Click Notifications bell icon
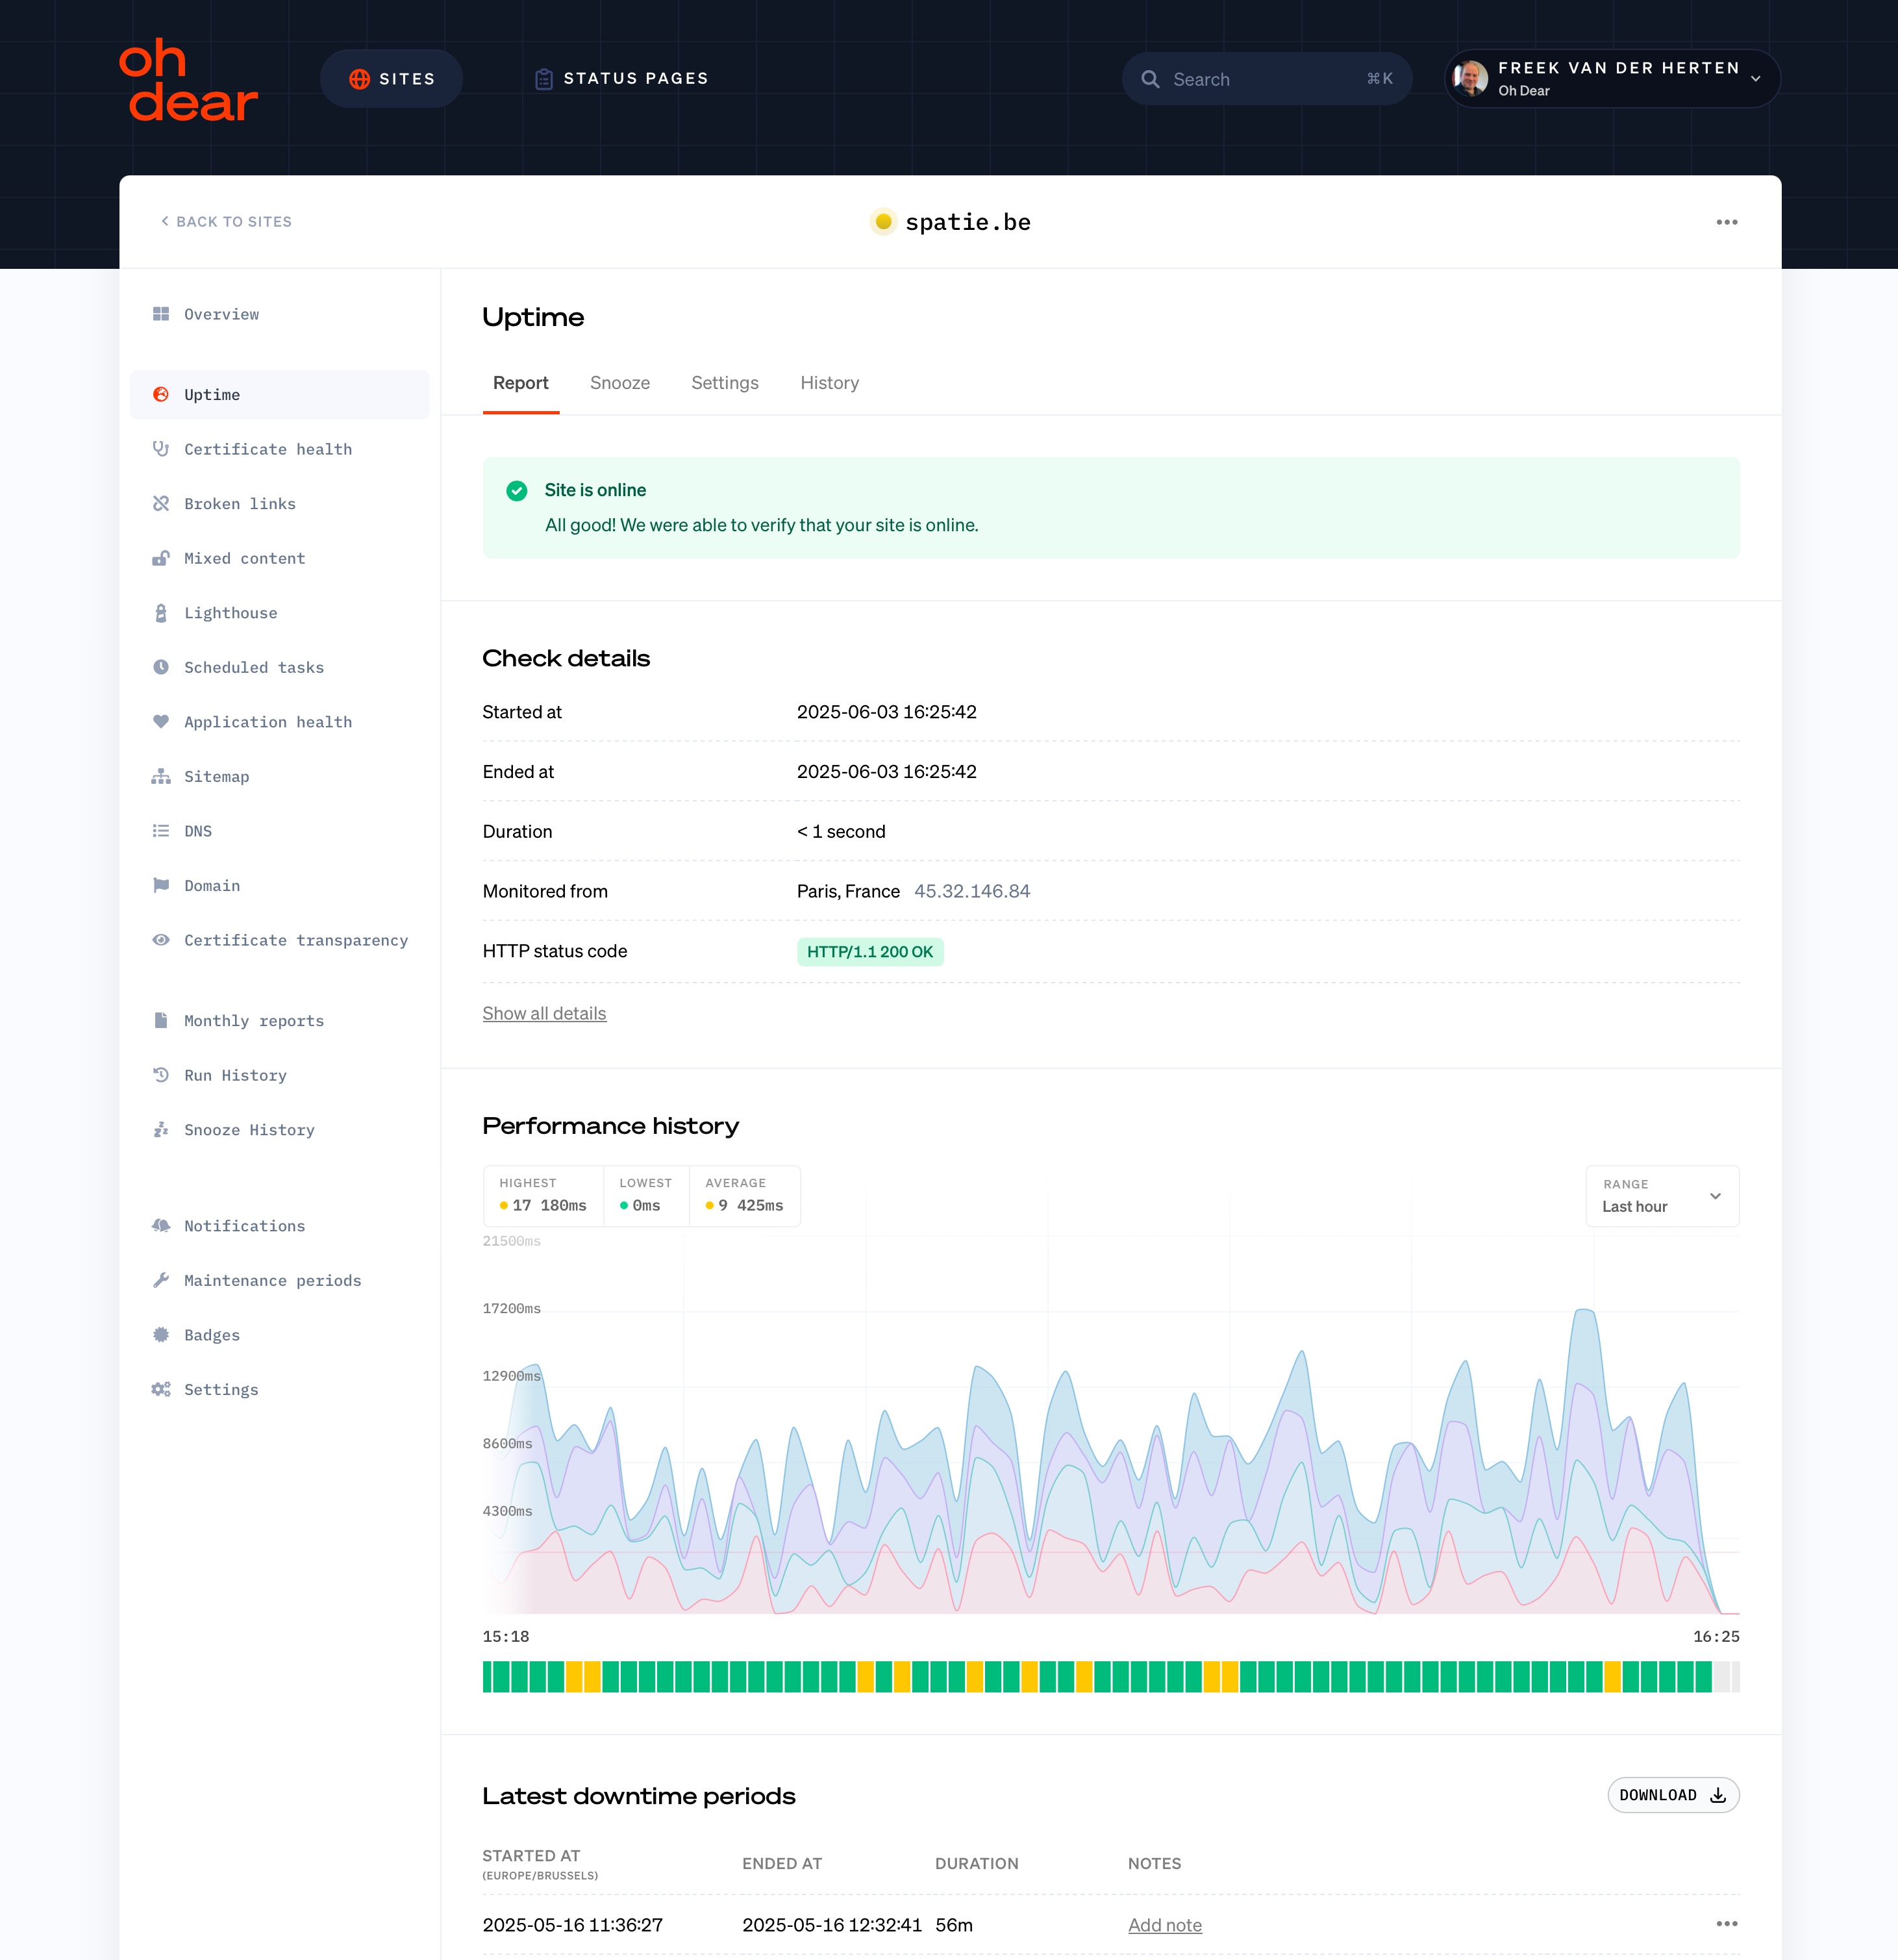1898x1960 pixels. point(161,1226)
